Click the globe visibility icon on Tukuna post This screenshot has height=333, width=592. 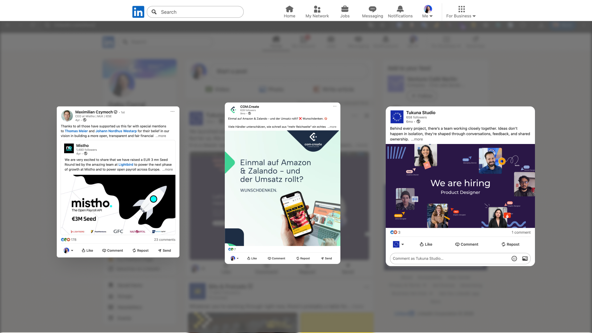click(x=418, y=121)
